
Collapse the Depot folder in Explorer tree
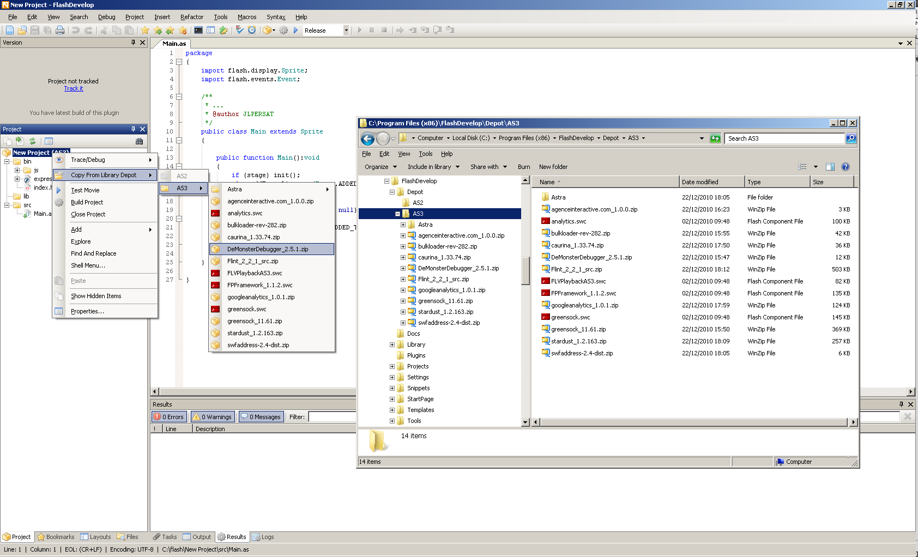click(392, 192)
